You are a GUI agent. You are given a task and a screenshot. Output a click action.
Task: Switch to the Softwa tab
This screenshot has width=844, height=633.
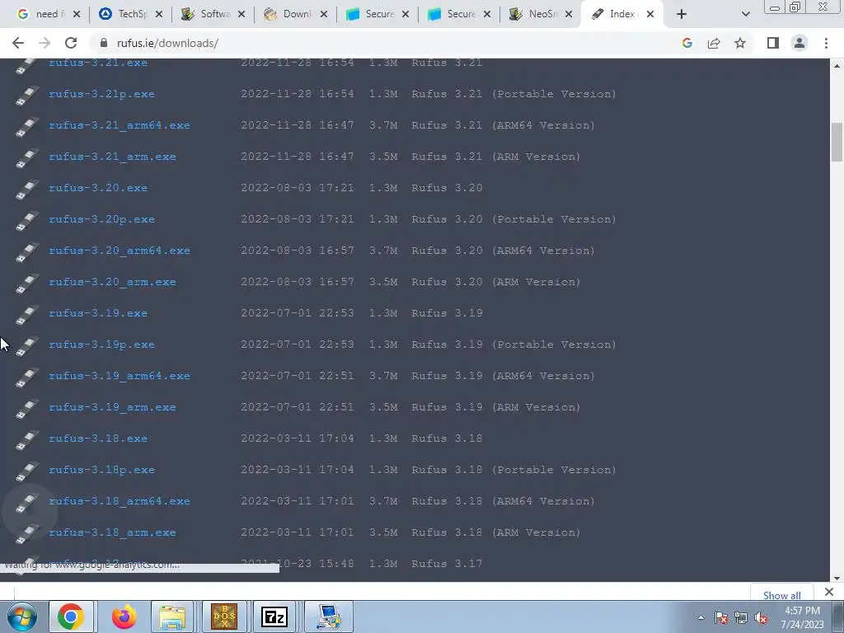tap(213, 14)
